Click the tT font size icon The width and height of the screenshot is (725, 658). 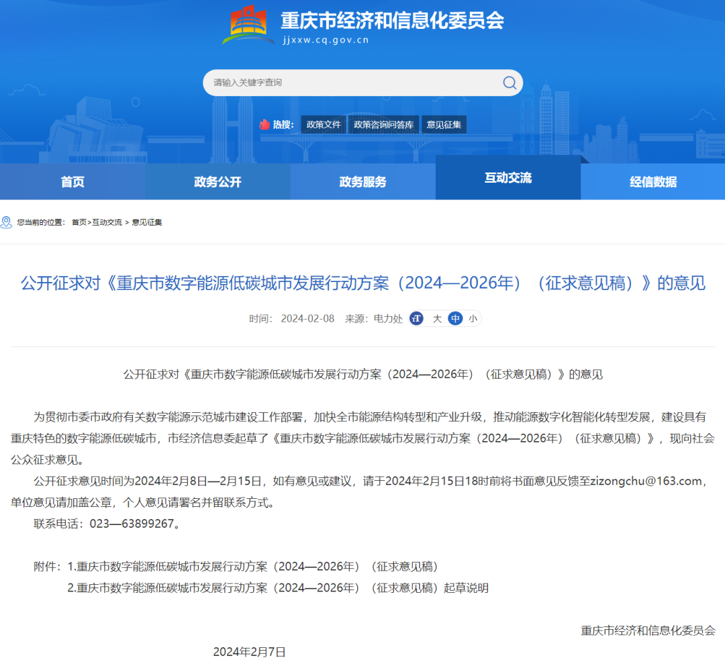pos(417,319)
